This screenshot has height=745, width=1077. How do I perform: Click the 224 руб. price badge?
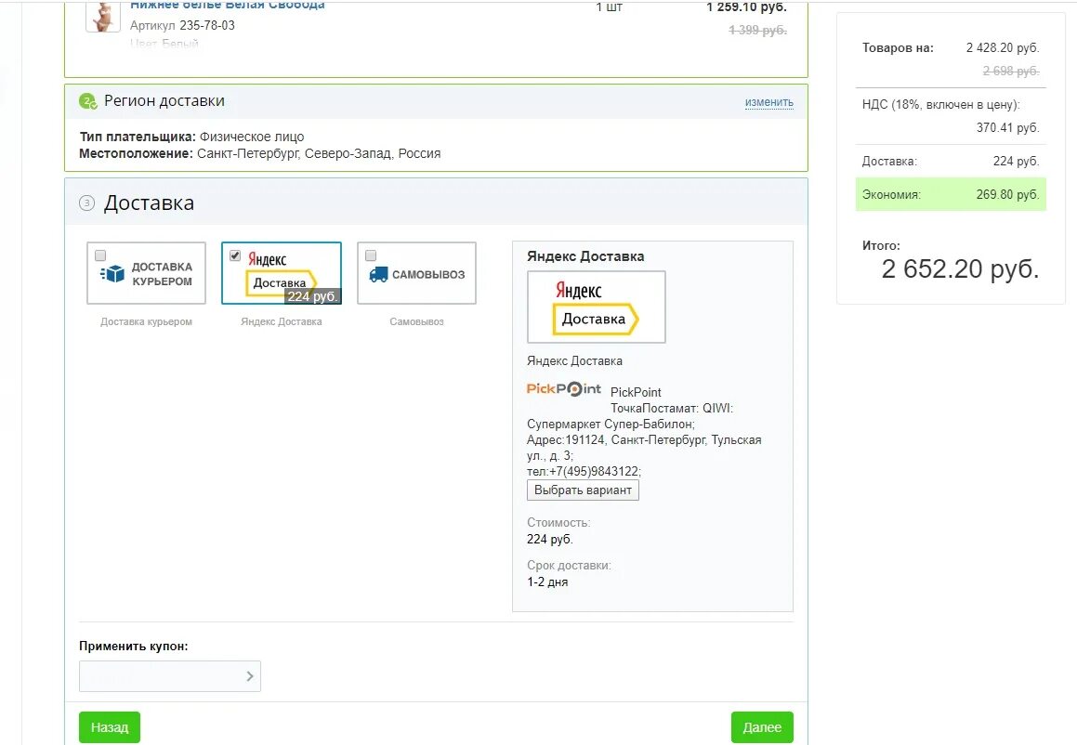(x=312, y=296)
